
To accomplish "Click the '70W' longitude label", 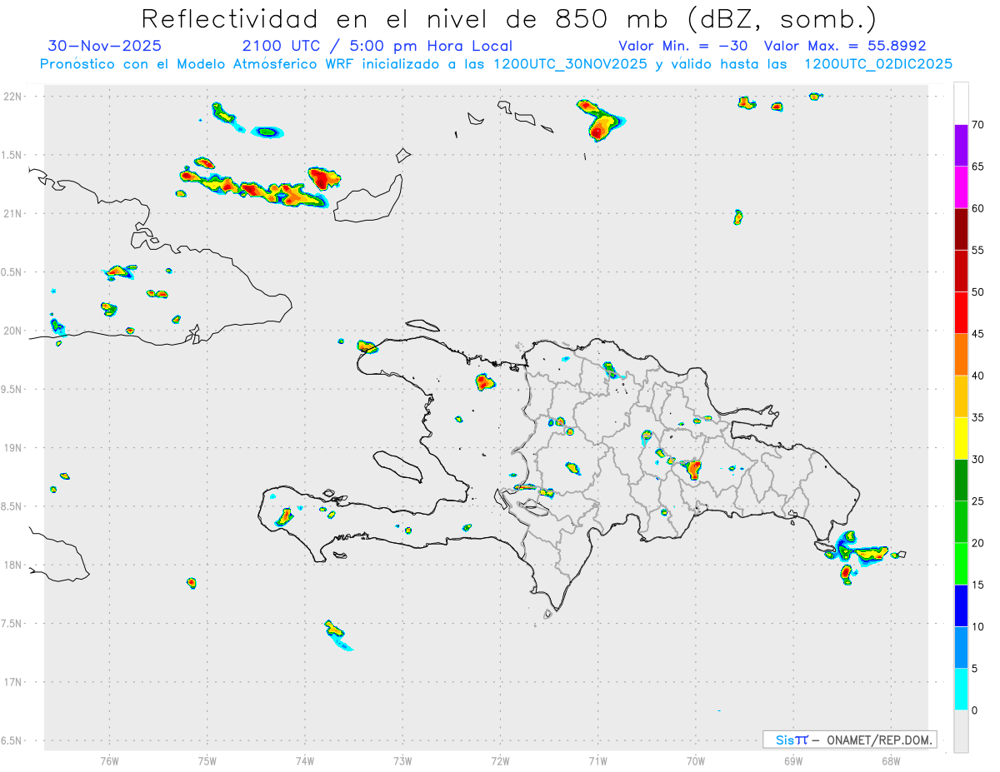I will coord(696,760).
